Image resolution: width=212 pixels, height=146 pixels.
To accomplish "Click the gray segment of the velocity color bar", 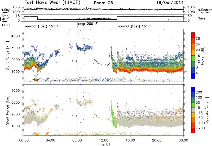I will pos(193,110).
